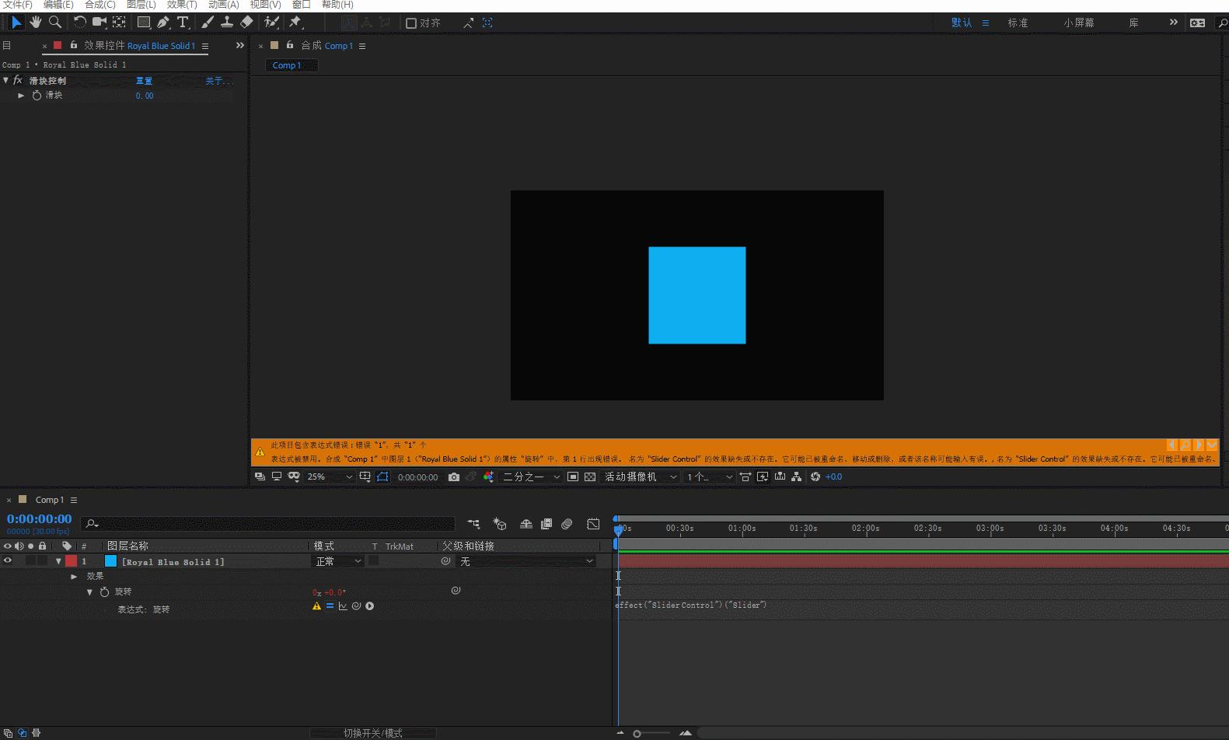Select the Type text tool

point(183,23)
